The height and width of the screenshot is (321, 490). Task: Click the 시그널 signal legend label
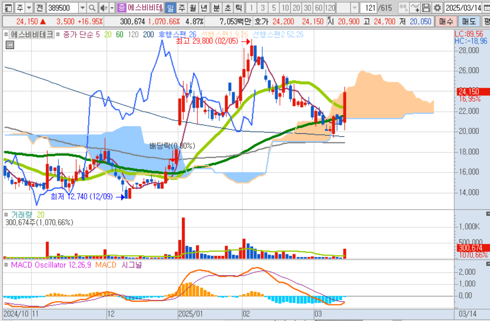coord(131,265)
